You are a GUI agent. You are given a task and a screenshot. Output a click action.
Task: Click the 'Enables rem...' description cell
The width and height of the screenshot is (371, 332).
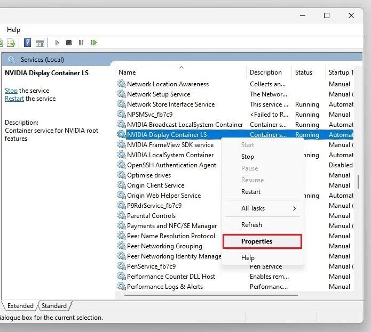[x=269, y=277]
